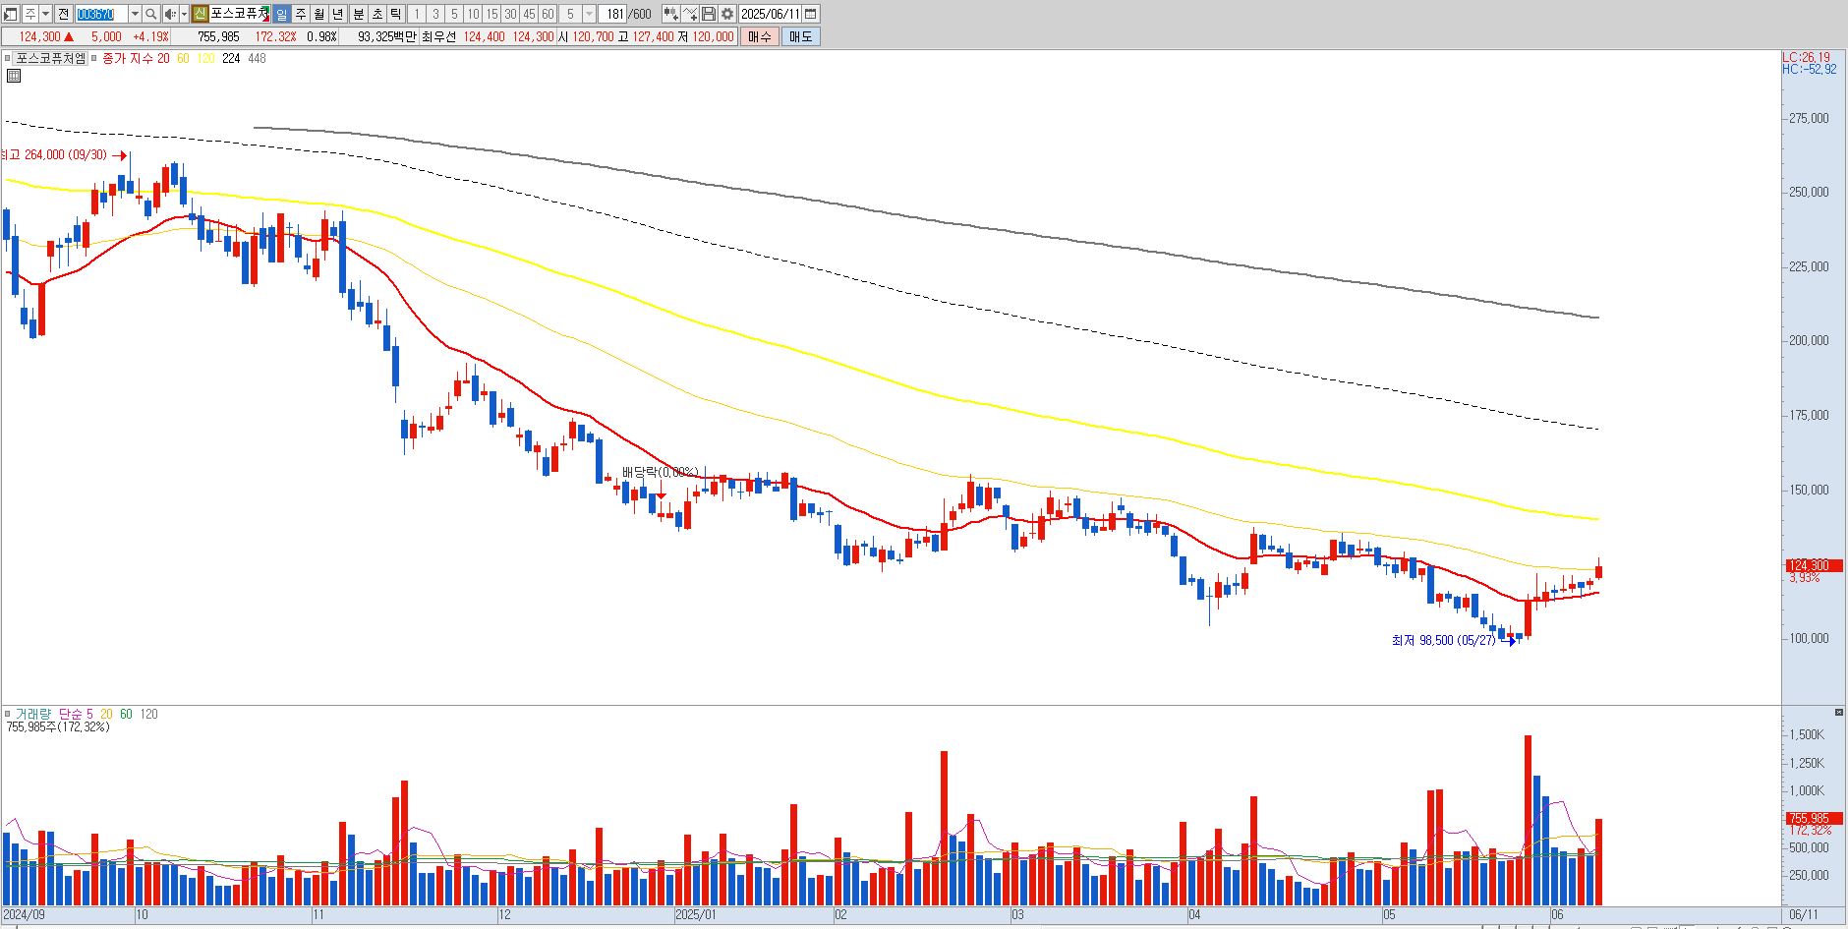Open the calendar date picker icon

click(811, 14)
